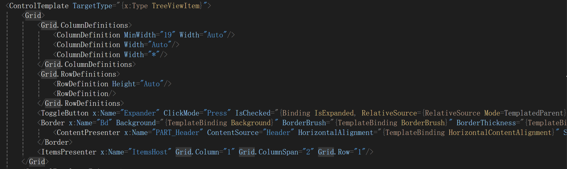Click the asterisk Width value

(x=154, y=55)
